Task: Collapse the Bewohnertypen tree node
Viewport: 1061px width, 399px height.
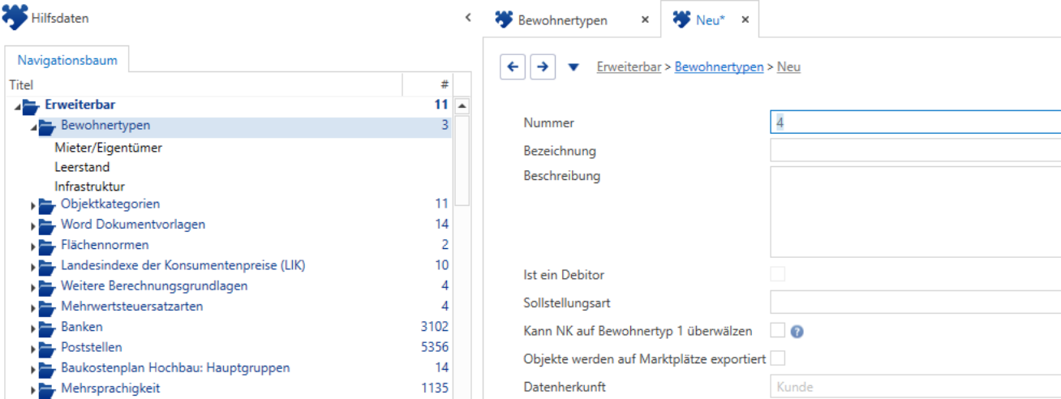Action: click(x=34, y=127)
